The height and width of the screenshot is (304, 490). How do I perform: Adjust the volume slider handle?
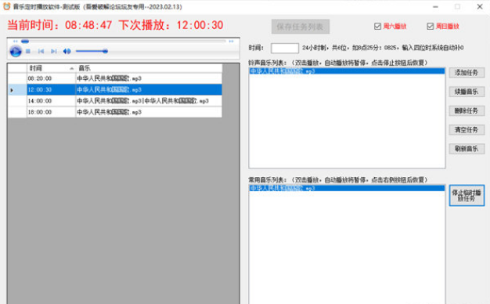point(105,51)
